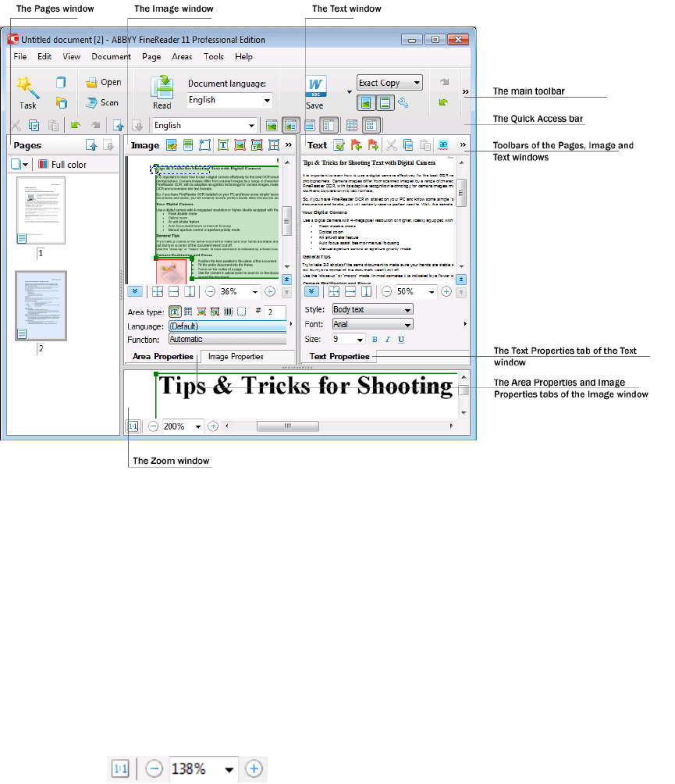Toggle Image window only view in Quick Access bar
Image resolution: width=675 pixels, height=784 pixels.
click(x=272, y=126)
